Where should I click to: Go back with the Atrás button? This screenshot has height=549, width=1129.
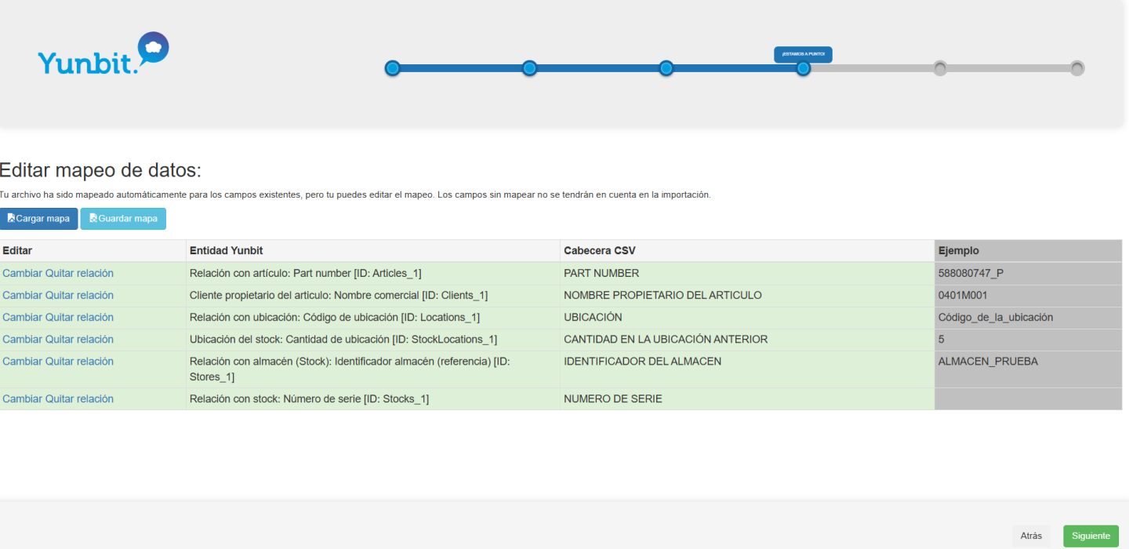click(1031, 536)
